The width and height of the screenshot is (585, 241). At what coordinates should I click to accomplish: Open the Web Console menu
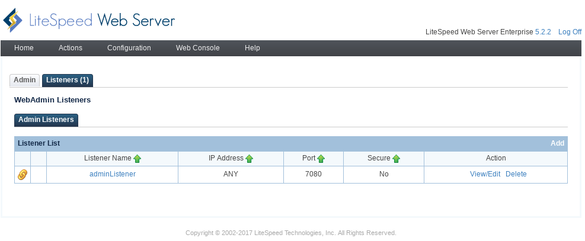(x=198, y=48)
